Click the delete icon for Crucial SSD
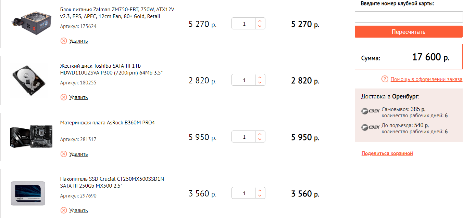The height and width of the screenshot is (218, 463). [x=64, y=210]
